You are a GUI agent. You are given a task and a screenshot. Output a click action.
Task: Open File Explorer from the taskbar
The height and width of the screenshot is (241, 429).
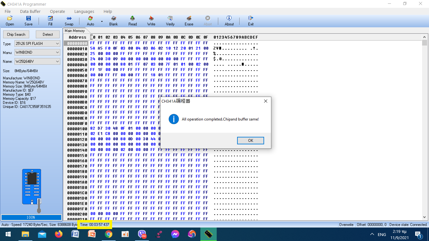click(25, 234)
